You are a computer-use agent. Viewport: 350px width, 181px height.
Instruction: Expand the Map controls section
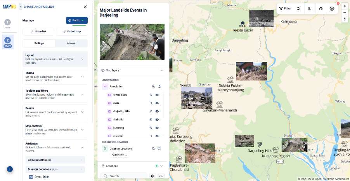55,130
